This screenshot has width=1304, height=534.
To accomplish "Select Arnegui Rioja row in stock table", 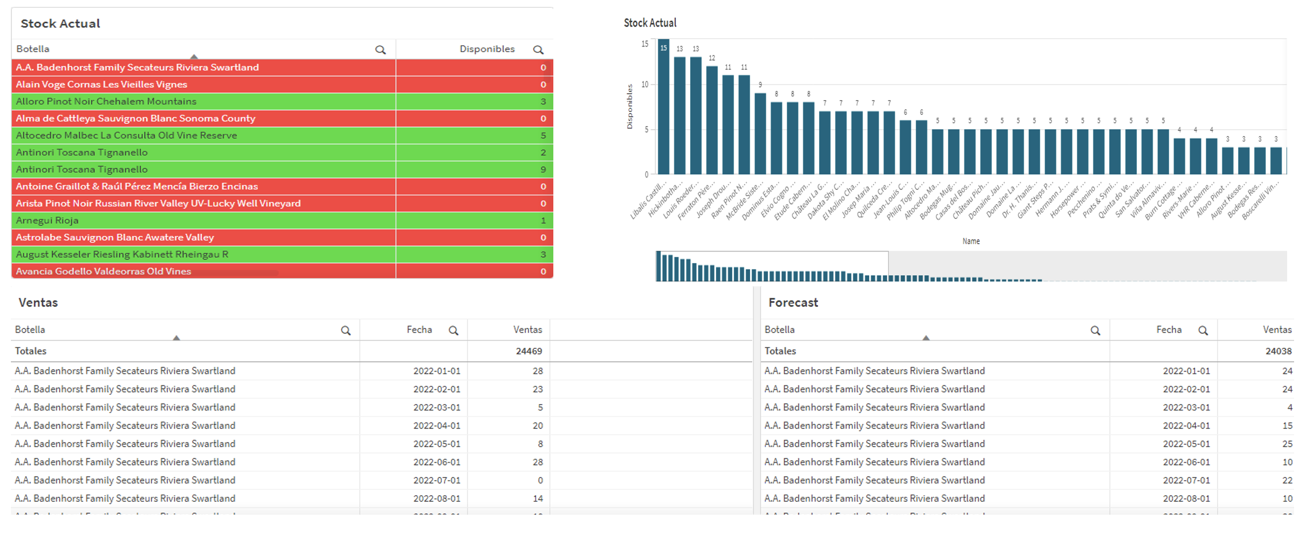I will tap(202, 220).
